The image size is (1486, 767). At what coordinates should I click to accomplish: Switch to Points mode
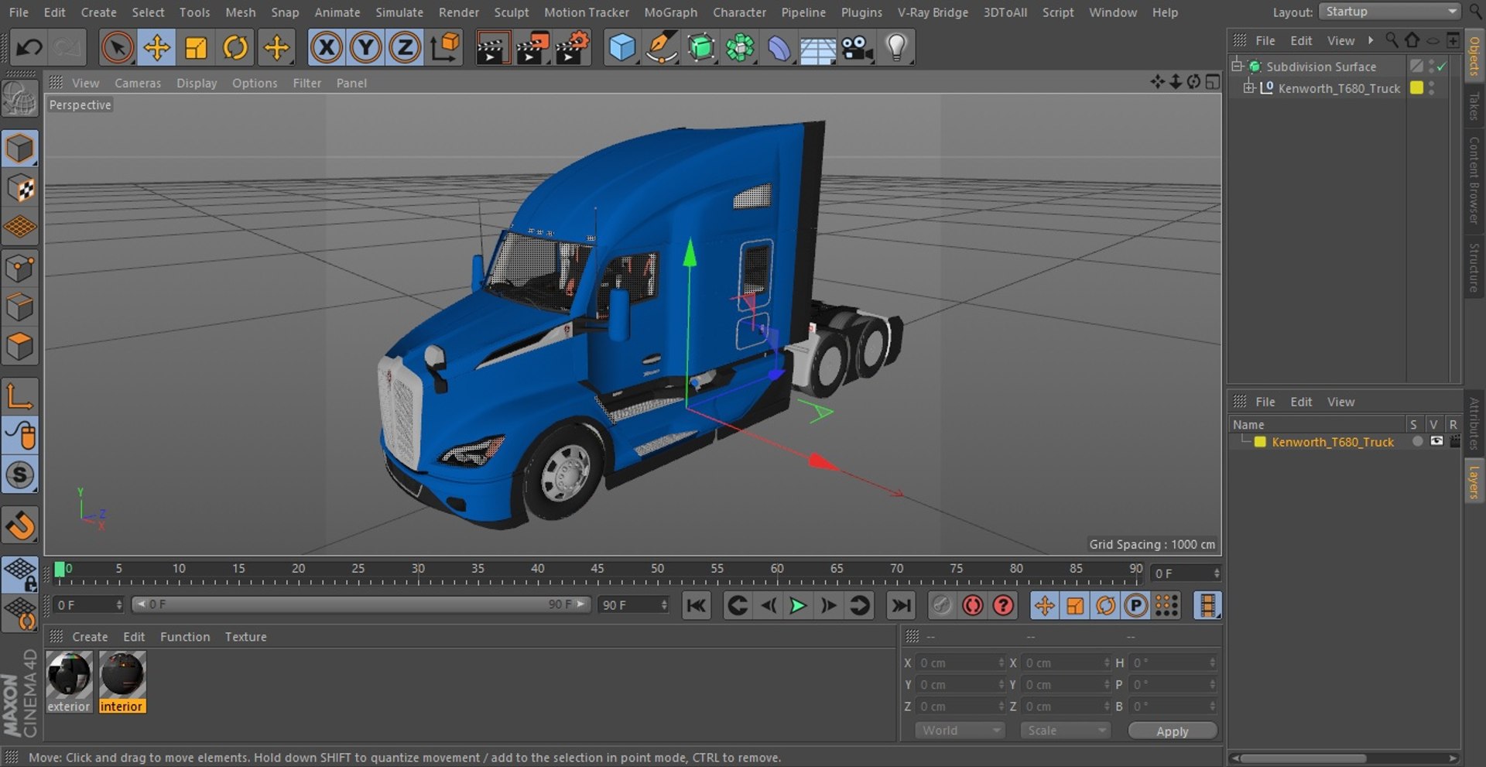(19, 268)
